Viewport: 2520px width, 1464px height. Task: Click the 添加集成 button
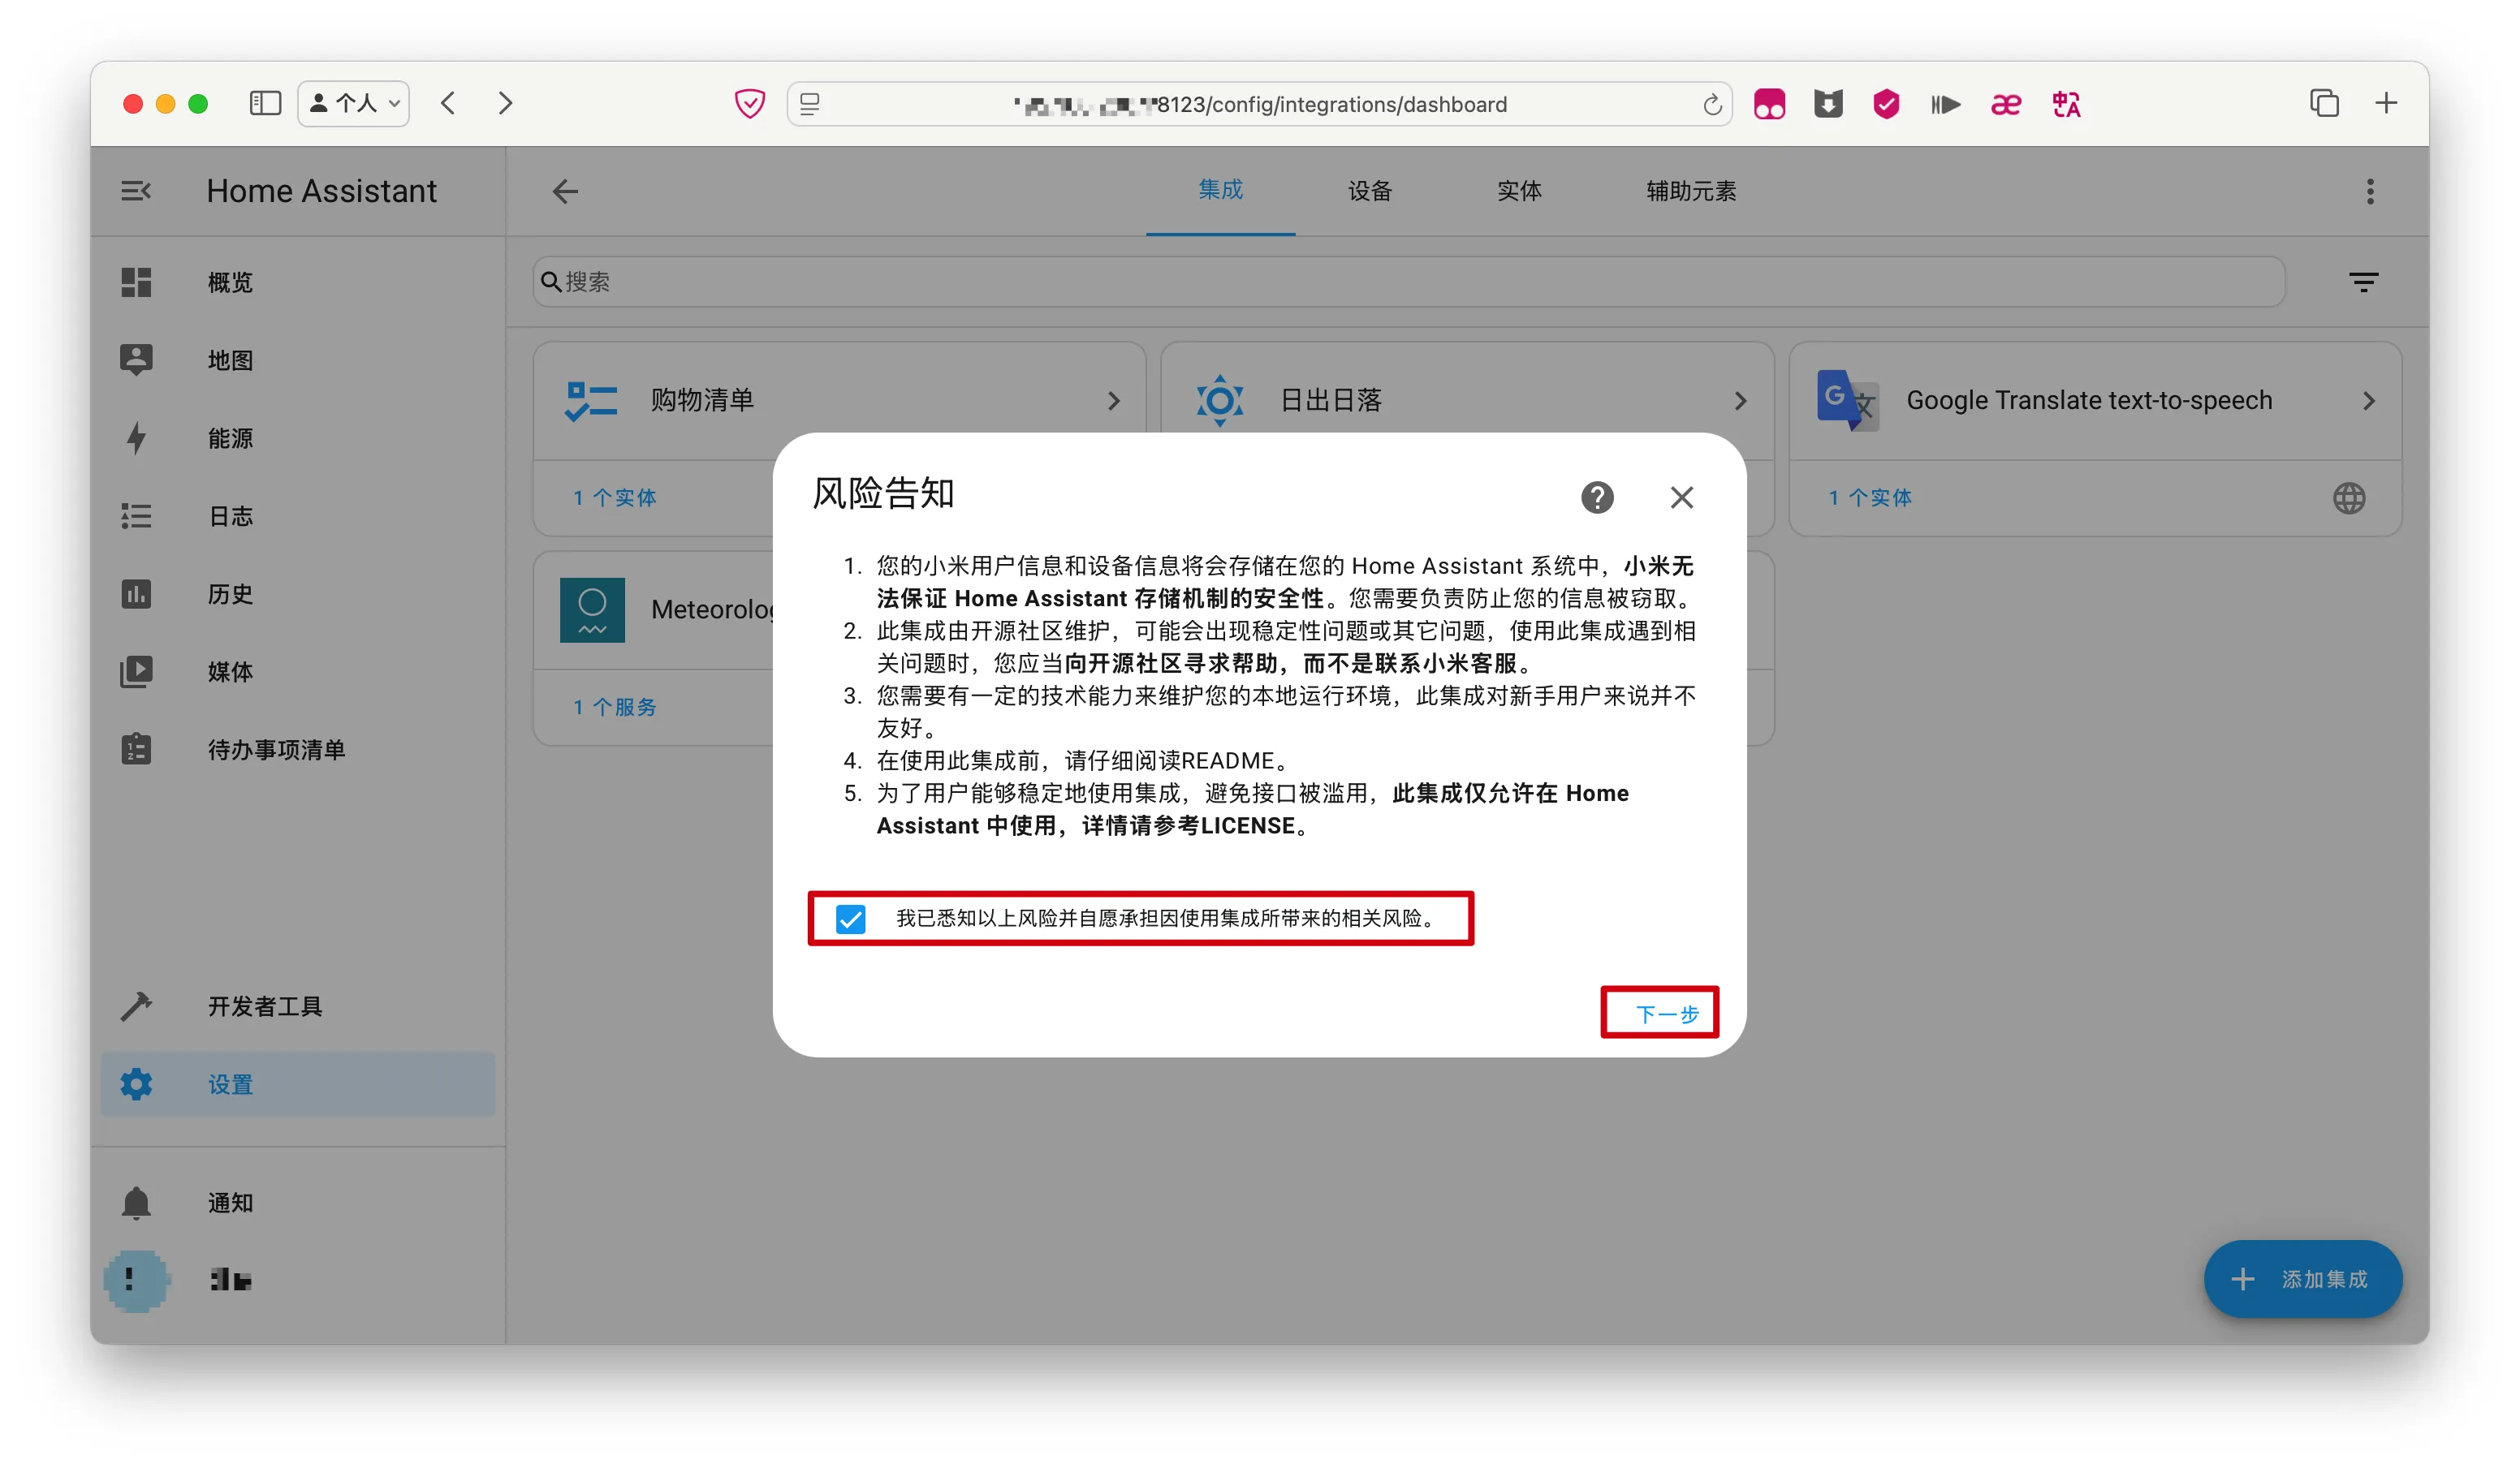pos(2302,1279)
